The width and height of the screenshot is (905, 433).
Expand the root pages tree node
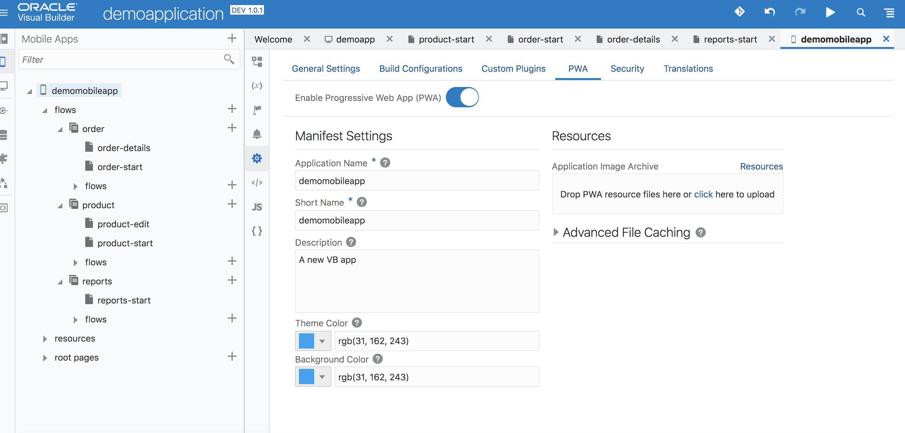point(45,358)
